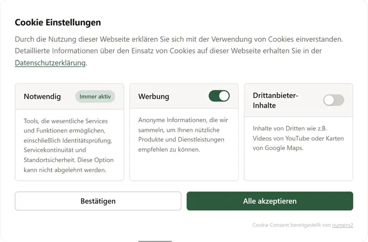Image resolution: width=368 pixels, height=242 pixels.
Task: Click the Drittanbieter-Inhalte description text
Action: [x=298, y=138]
